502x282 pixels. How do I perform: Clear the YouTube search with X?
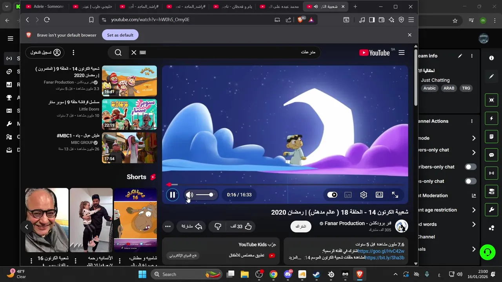pyautogui.click(x=134, y=52)
